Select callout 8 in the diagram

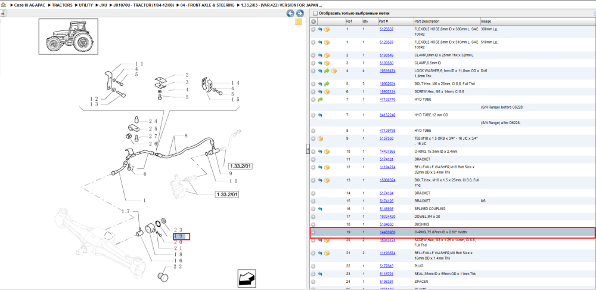(x=186, y=135)
